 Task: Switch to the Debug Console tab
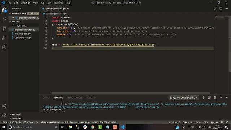(74, 97)
